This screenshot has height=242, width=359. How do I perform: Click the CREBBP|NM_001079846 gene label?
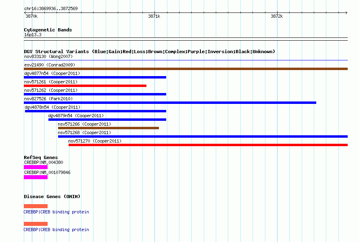tap(47, 172)
